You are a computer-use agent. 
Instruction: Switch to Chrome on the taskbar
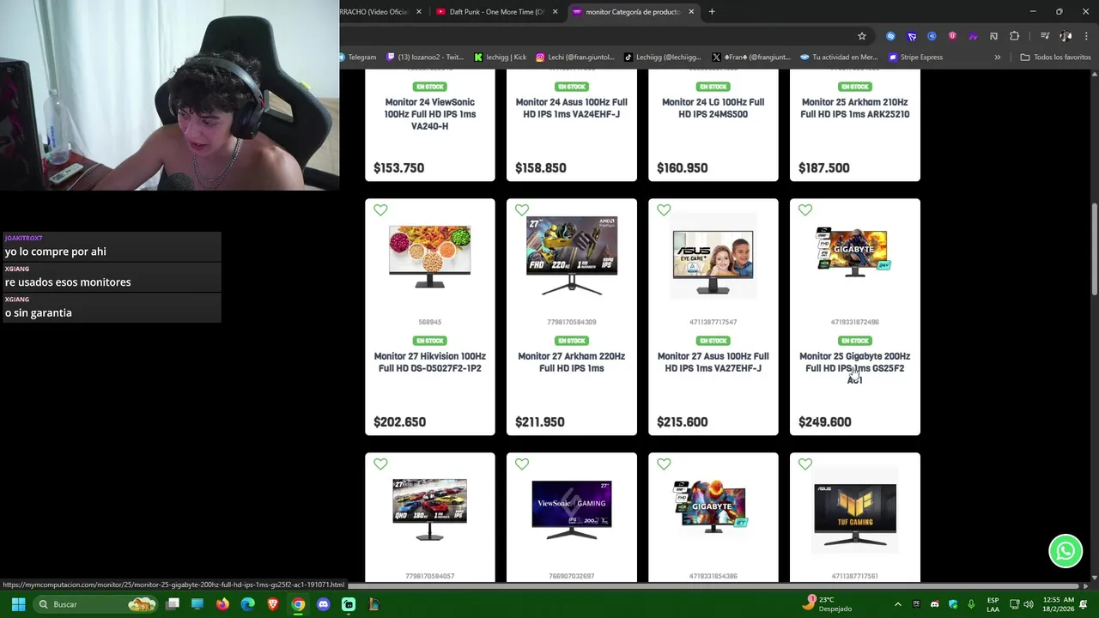(x=298, y=604)
